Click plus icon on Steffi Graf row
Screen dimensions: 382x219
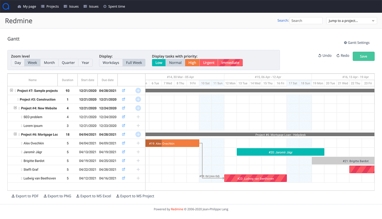[x=138, y=169]
